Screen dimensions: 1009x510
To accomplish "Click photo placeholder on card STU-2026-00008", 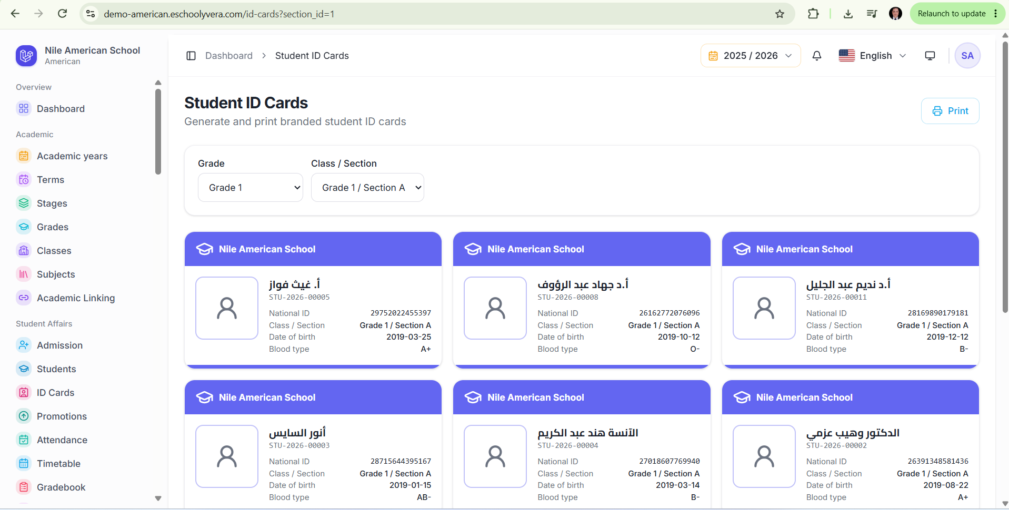I will 495,308.
